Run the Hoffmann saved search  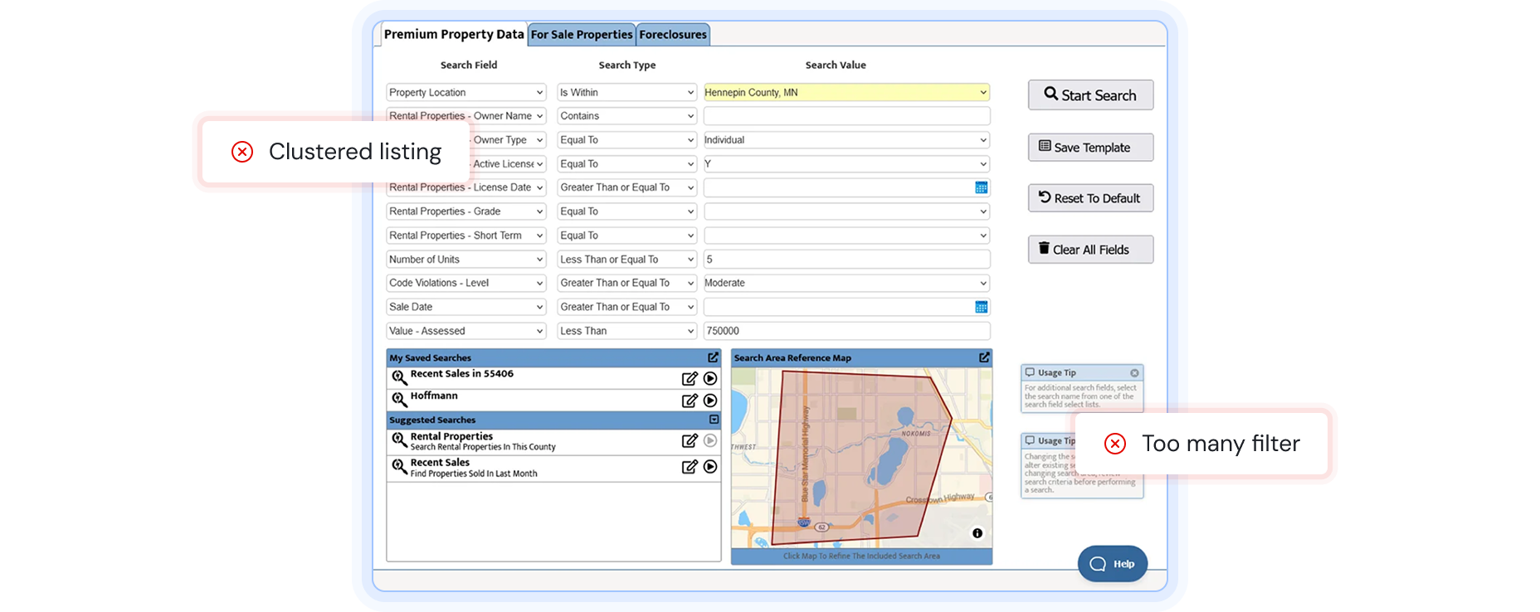pyautogui.click(x=710, y=401)
